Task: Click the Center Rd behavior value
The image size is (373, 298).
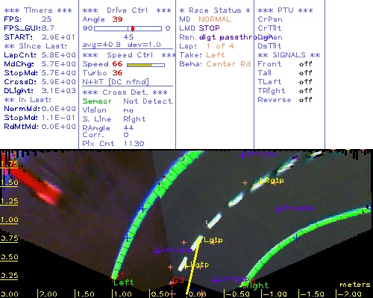Action: [228, 64]
